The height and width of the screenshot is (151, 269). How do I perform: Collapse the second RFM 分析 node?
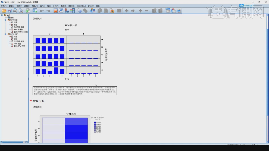(5, 34)
